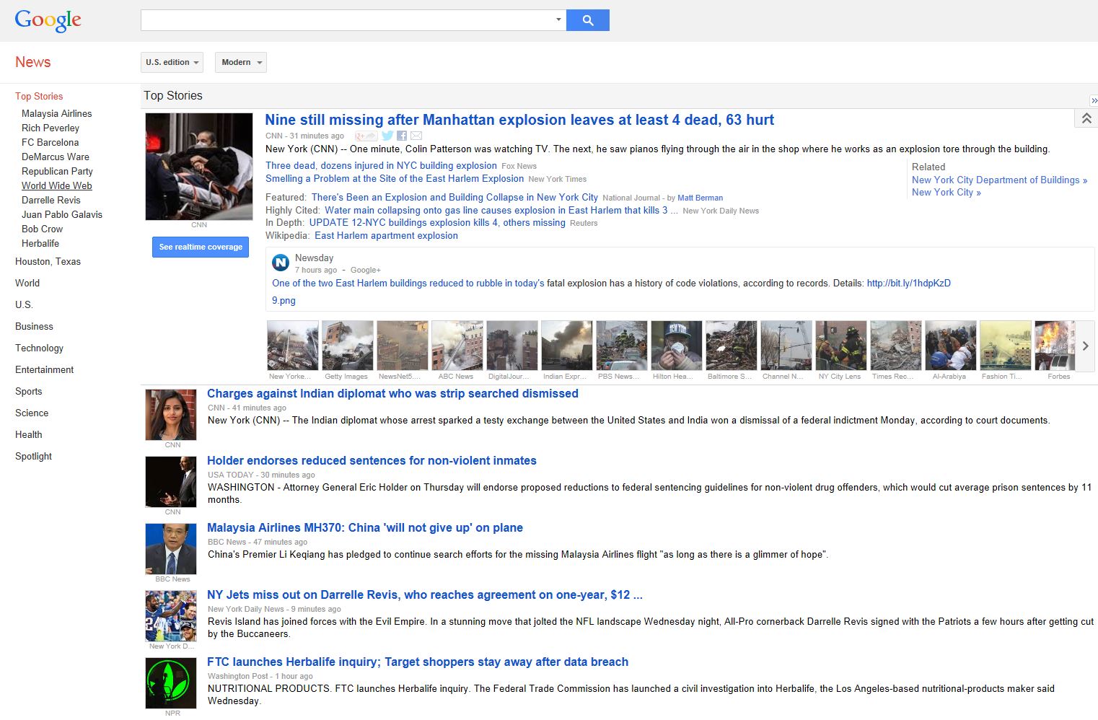Click the BBC News Li Keqiang thumbnail
The width and height of the screenshot is (1098, 720).
click(x=171, y=549)
